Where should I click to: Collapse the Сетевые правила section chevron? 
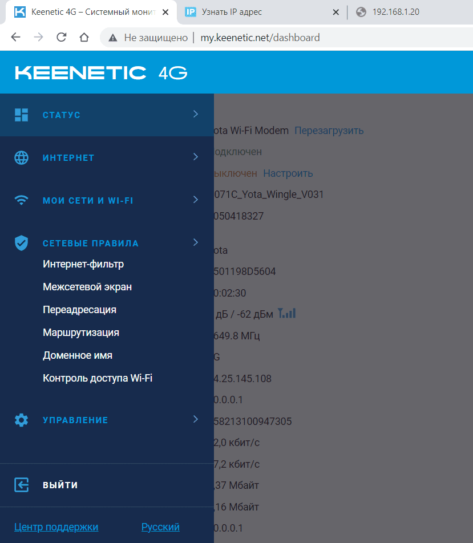pyautogui.click(x=196, y=242)
